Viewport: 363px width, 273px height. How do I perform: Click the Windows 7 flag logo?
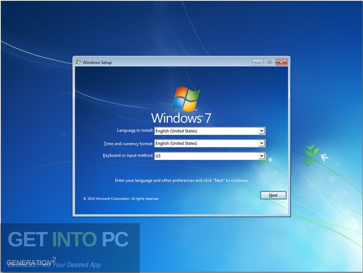[x=185, y=99]
